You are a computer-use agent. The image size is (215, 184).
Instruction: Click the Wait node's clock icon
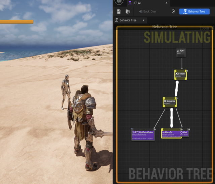pos(181,132)
